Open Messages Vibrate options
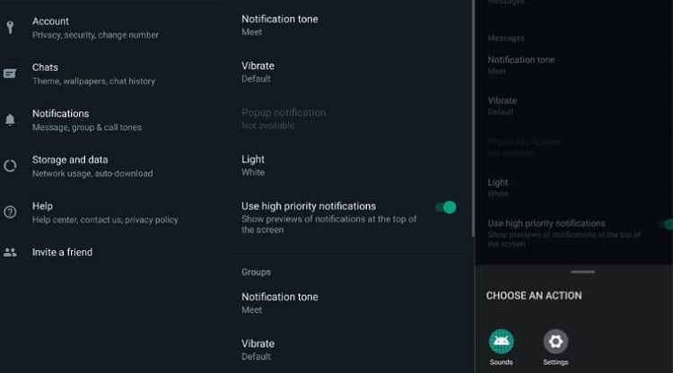 pyautogui.click(x=258, y=71)
